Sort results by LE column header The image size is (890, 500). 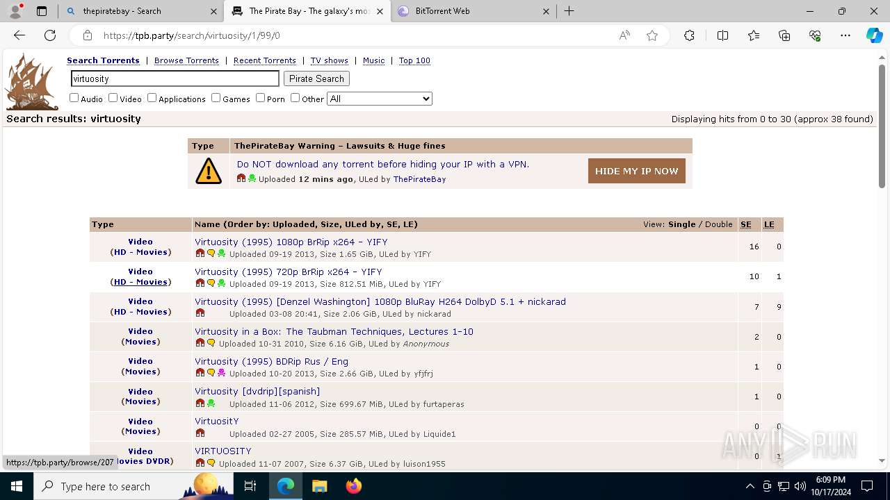769,224
